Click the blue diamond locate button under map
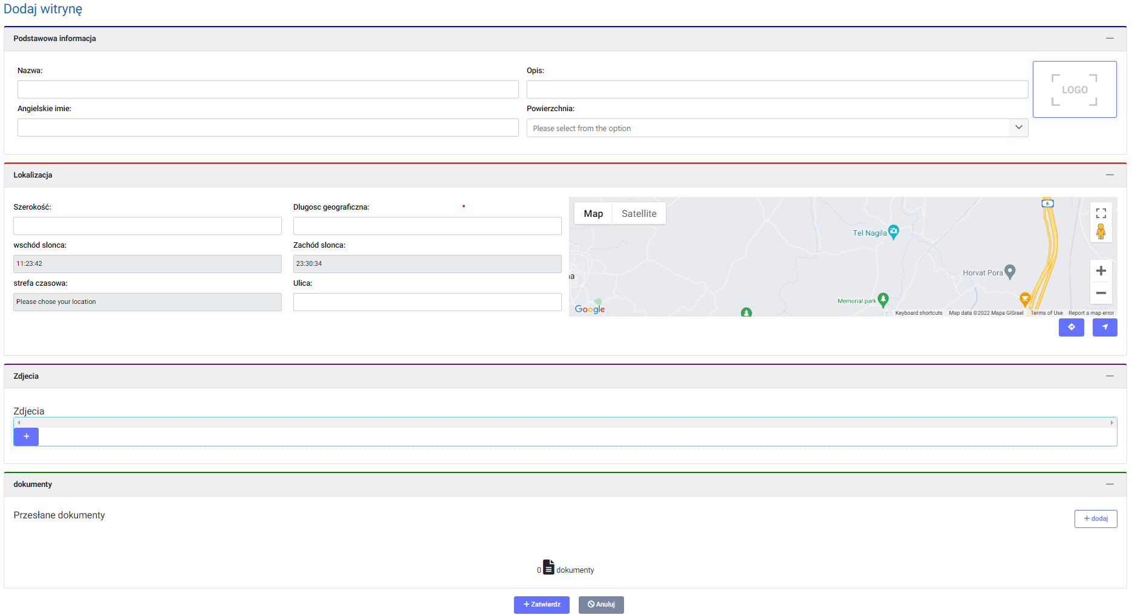Viewport: 1132px width, 615px height. [x=1071, y=327]
